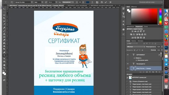
Task: Select the Brush tool
Action: click(x=4, y=31)
